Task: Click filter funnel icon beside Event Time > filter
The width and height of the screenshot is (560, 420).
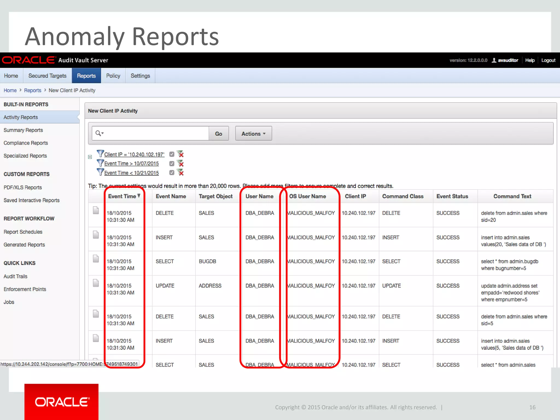Action: click(100, 163)
